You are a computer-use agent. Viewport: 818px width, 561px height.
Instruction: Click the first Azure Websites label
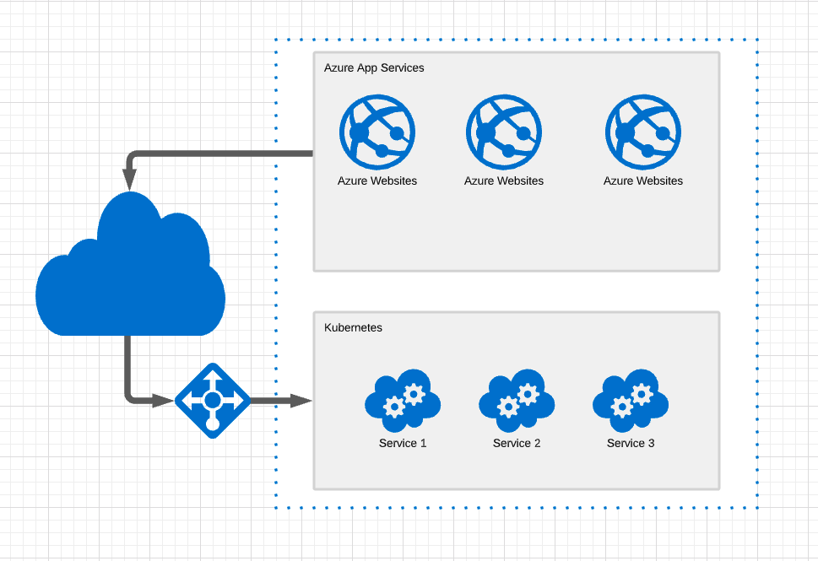pyautogui.click(x=377, y=181)
